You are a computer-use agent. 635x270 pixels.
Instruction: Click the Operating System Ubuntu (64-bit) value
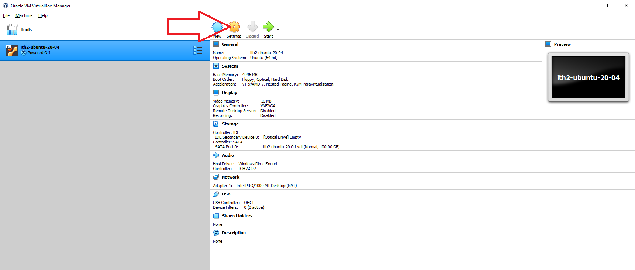pos(264,58)
